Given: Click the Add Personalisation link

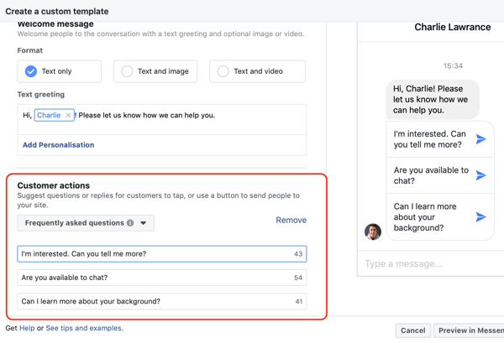Looking at the screenshot, I should 58,145.
